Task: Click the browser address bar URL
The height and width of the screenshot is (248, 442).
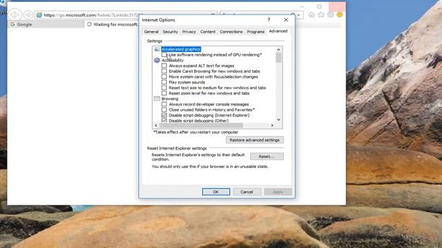Action: [93, 15]
